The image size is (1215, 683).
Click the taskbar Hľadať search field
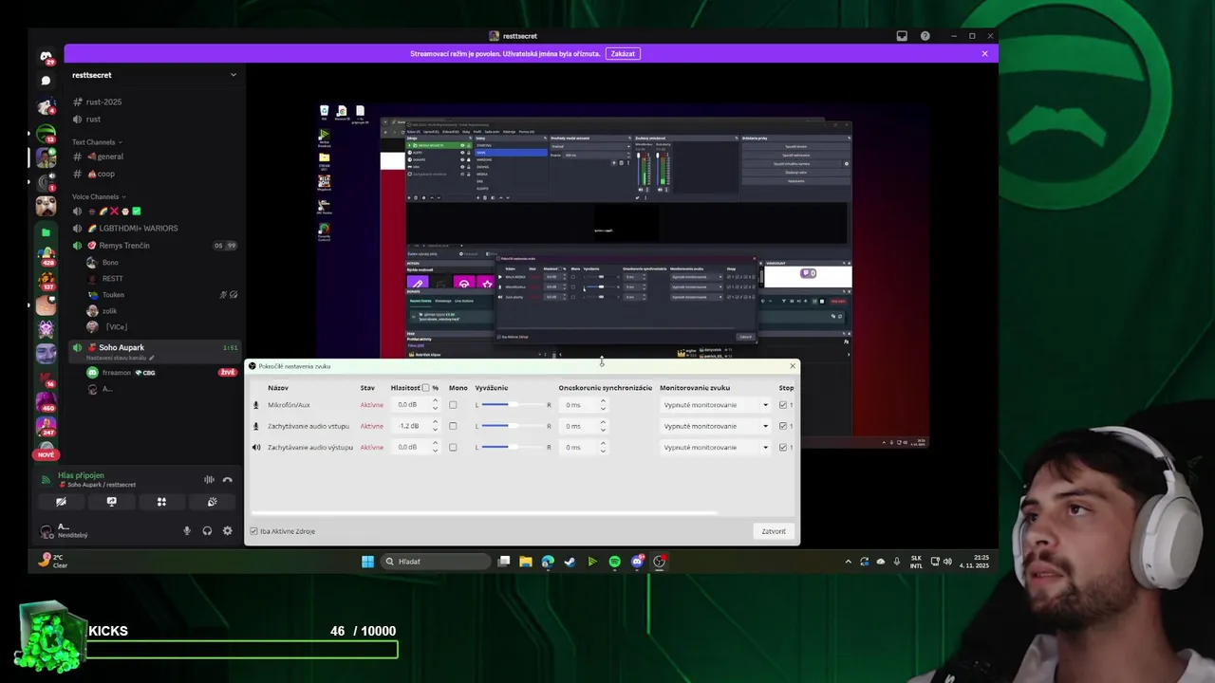point(438,562)
